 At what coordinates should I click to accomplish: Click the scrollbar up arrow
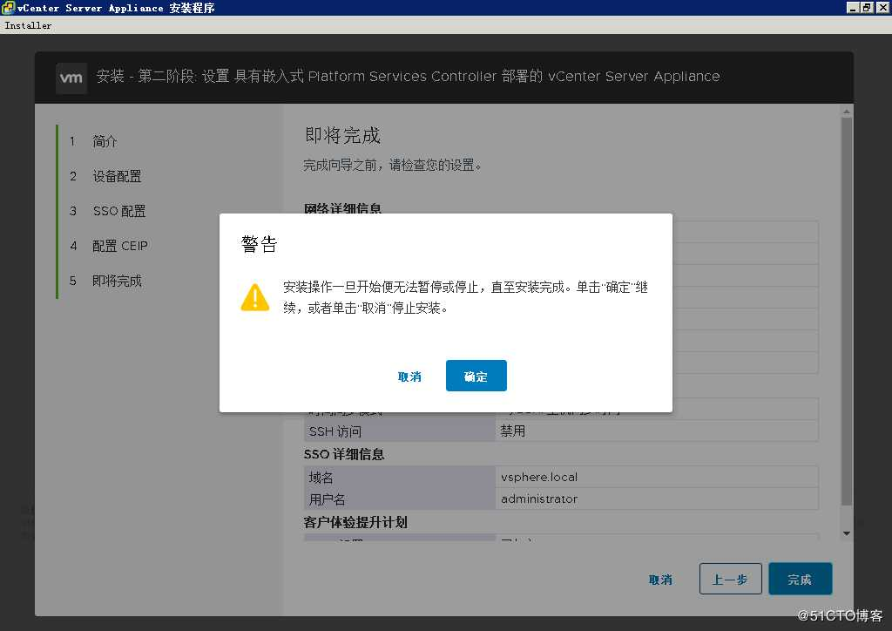(847, 112)
